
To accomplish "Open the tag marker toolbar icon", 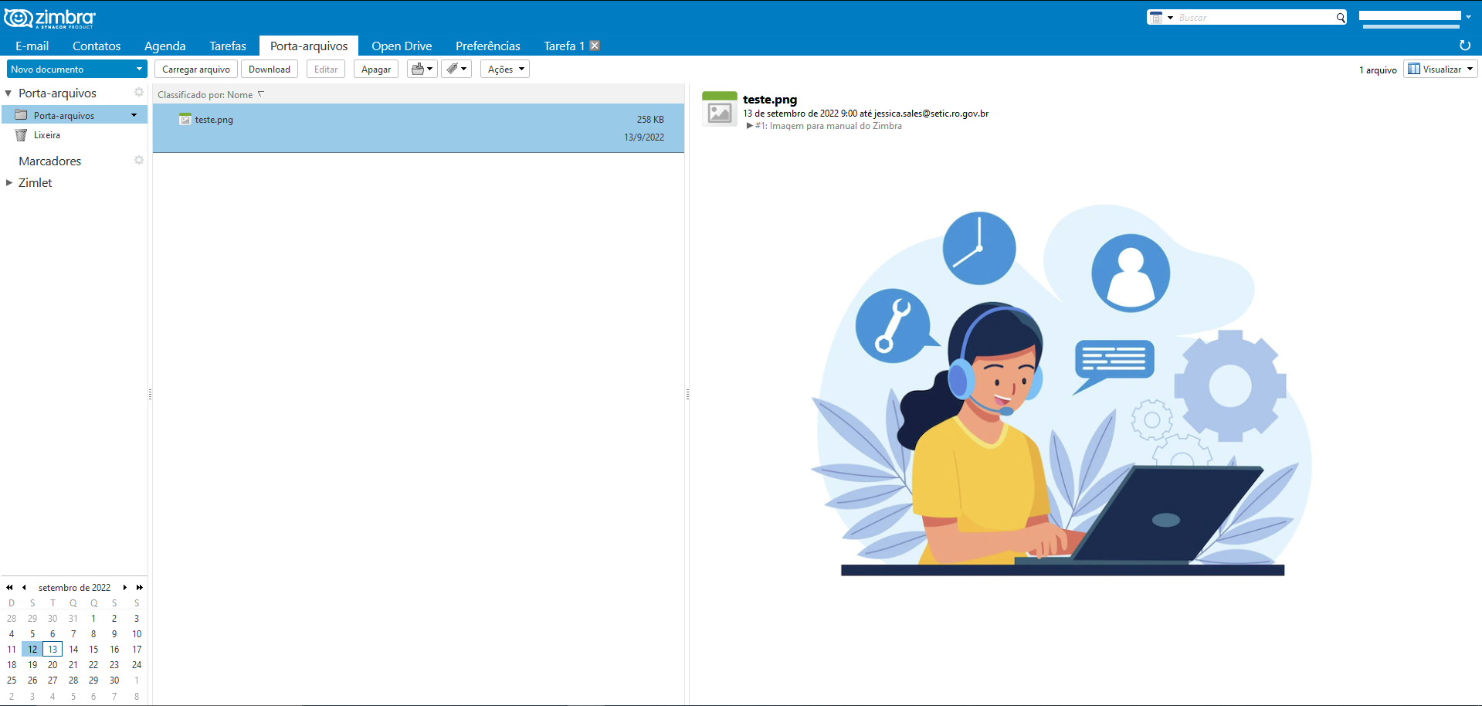I will click(456, 70).
